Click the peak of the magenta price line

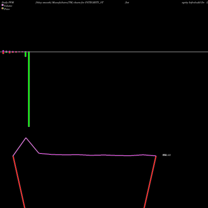[26, 138]
